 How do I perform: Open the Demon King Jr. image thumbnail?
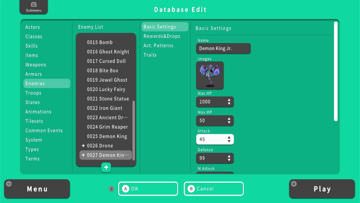pyautogui.click(x=210, y=75)
